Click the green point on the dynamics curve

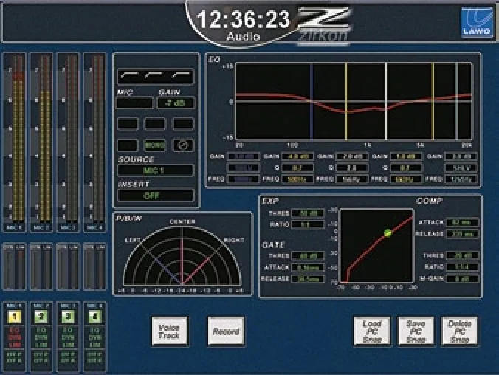[x=388, y=233]
